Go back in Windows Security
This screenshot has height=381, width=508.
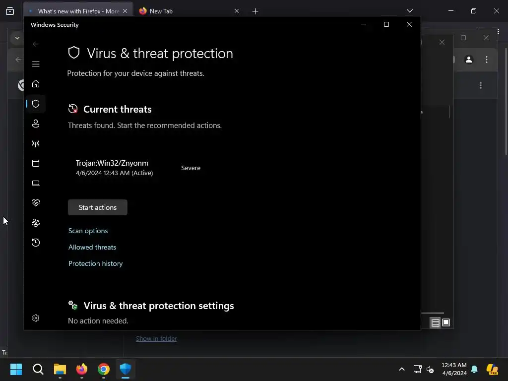[36, 44]
